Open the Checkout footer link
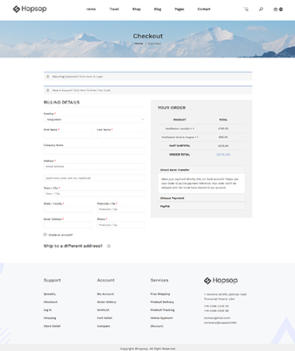 (x=50, y=302)
